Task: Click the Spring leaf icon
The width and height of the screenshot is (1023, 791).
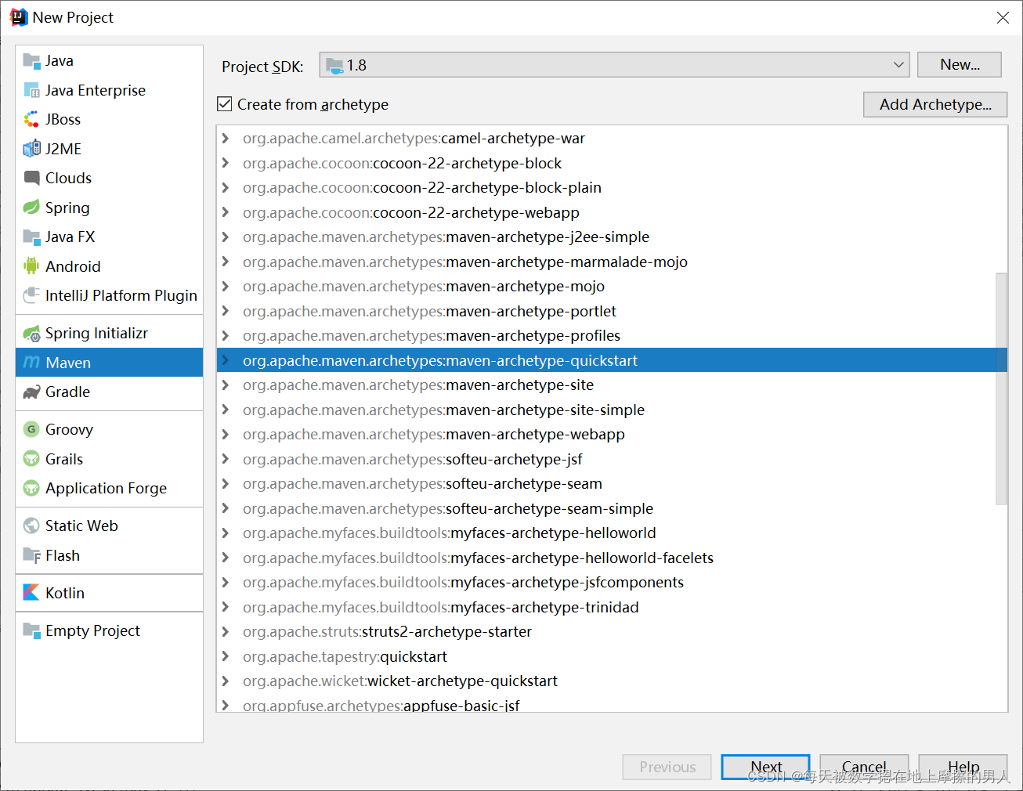Action: [31, 208]
